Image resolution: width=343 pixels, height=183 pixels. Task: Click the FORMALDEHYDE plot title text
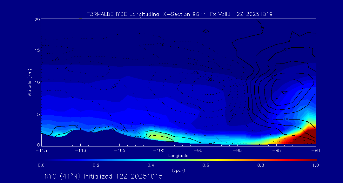179,14
